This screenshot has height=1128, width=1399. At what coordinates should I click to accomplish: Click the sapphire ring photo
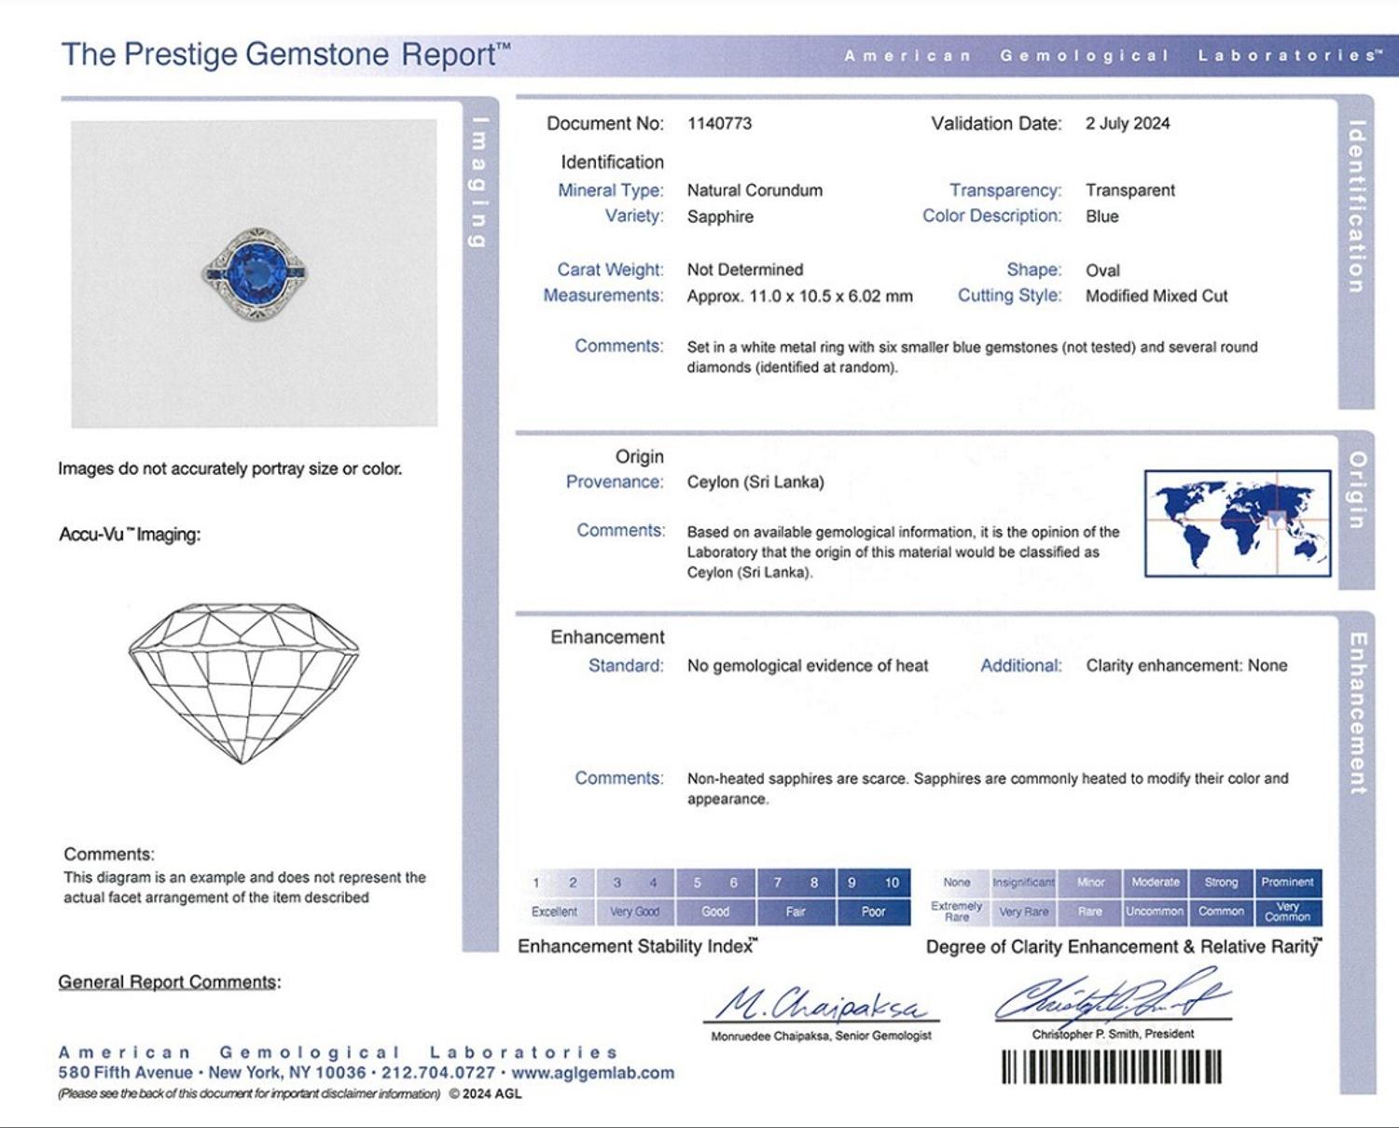tap(254, 273)
